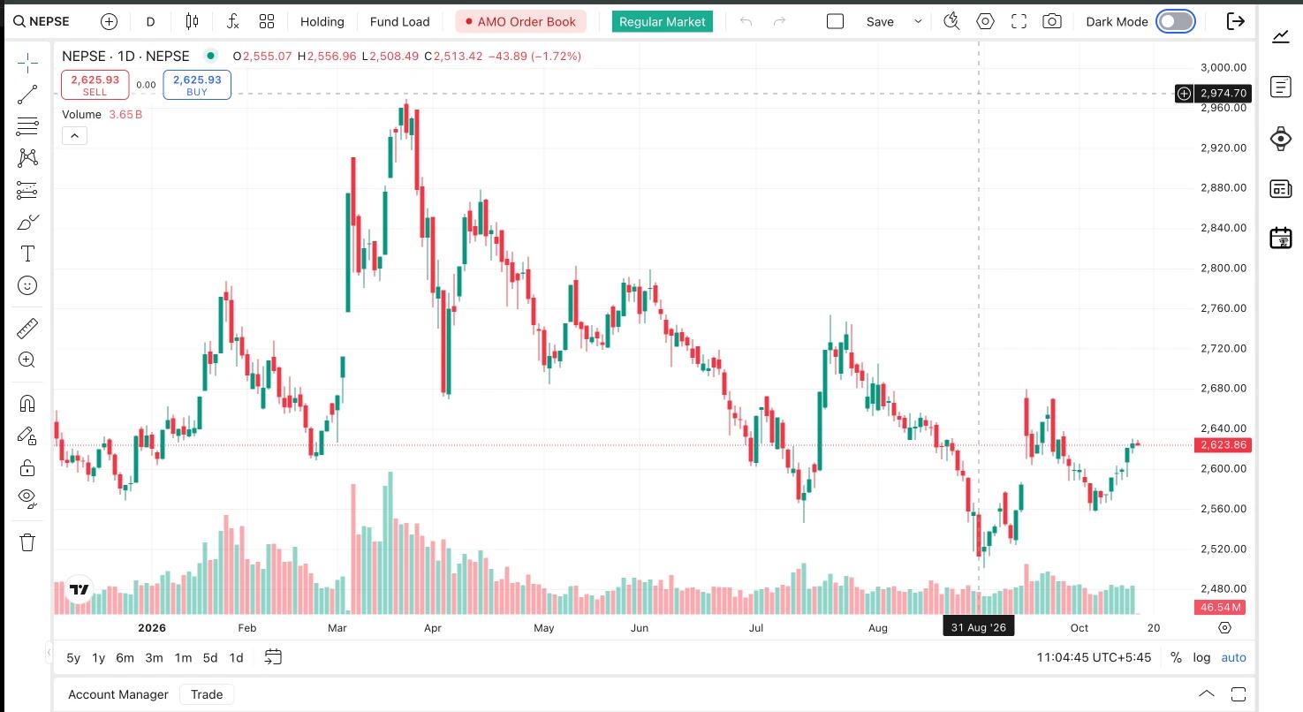Viewport: 1303px width, 712px height.
Task: Select the horizontal lines Fibonacci tool
Action: tap(27, 126)
